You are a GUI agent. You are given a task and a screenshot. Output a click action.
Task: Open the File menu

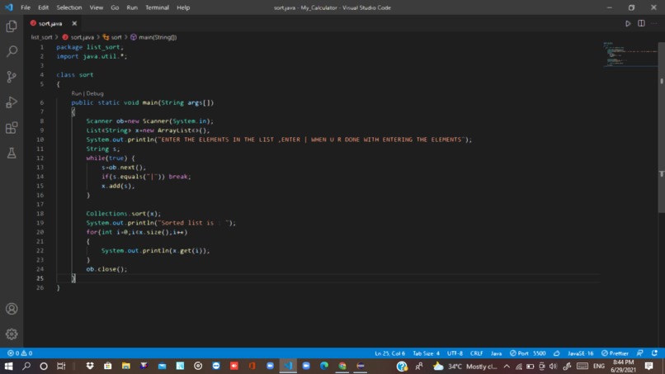[x=26, y=7]
